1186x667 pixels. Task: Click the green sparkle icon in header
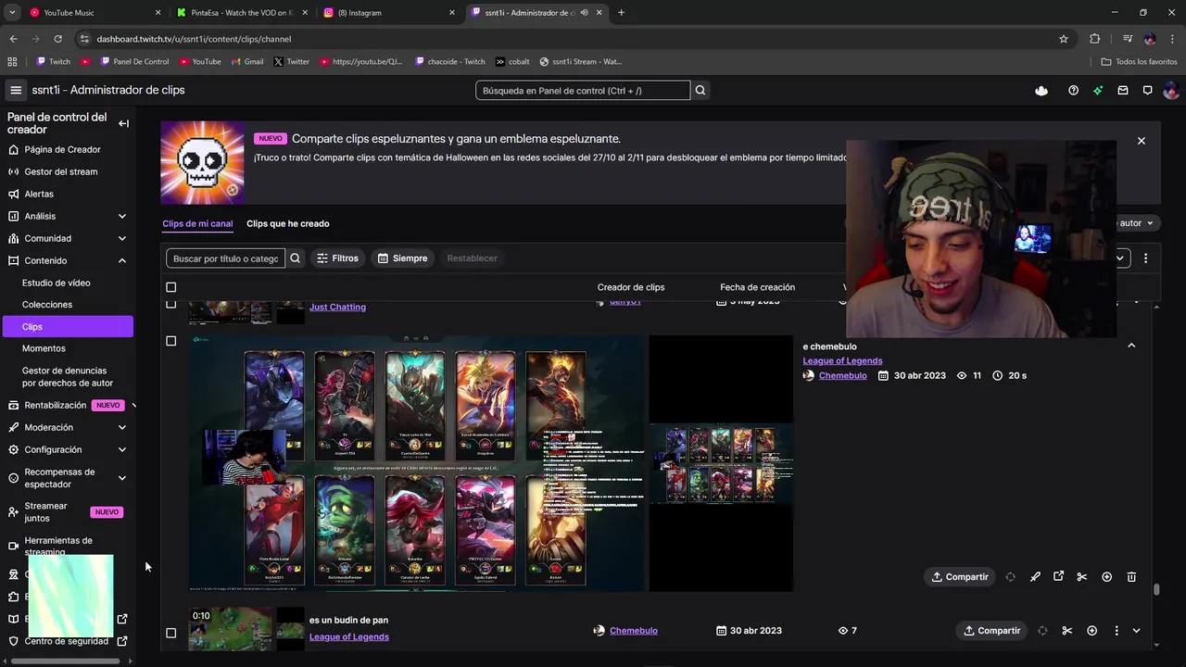tap(1098, 90)
